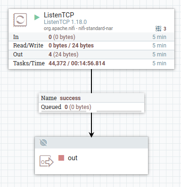The height and width of the screenshot is (187, 181).
Task: Click the active thread count 3
Action: point(165,29)
